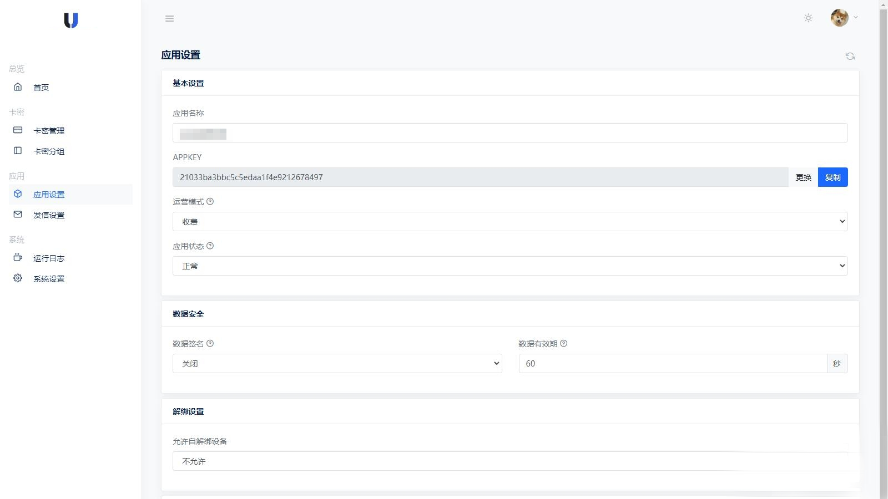Open 系统设置 page
Screen dimensions: 888x499
pyautogui.click(x=70, y=278)
